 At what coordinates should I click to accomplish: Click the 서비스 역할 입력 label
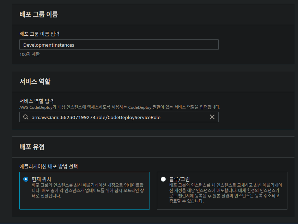click(x=36, y=101)
